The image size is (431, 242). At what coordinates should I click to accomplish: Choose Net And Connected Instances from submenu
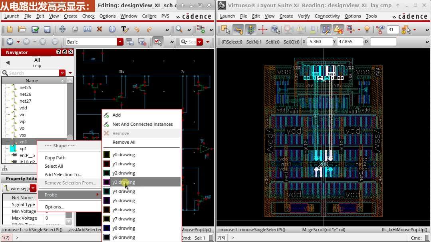(x=142, y=124)
